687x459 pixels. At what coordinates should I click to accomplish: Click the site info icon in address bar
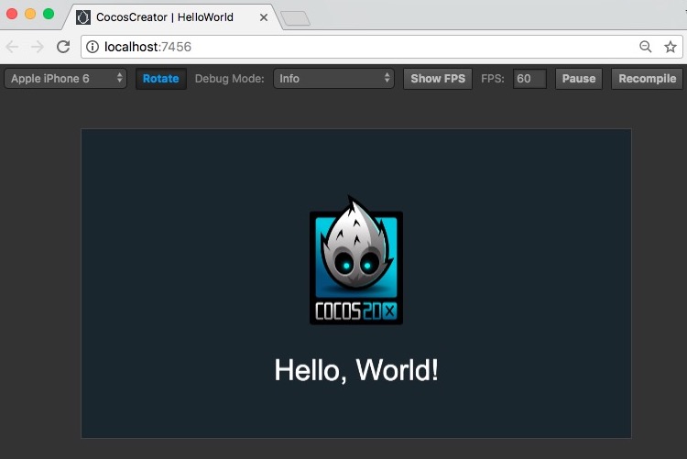[x=93, y=47]
